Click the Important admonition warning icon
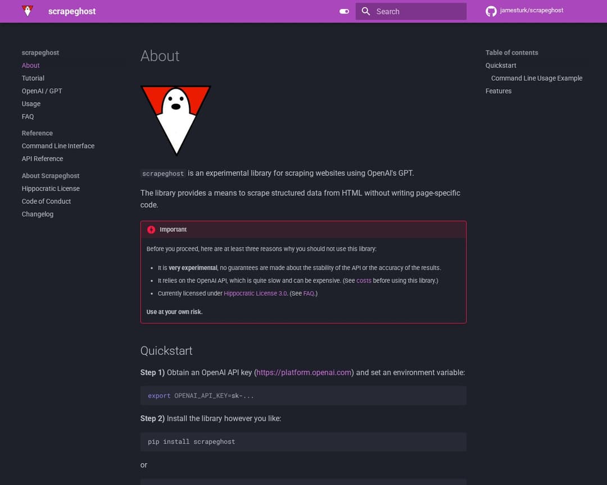The width and height of the screenshot is (607, 485). click(151, 230)
